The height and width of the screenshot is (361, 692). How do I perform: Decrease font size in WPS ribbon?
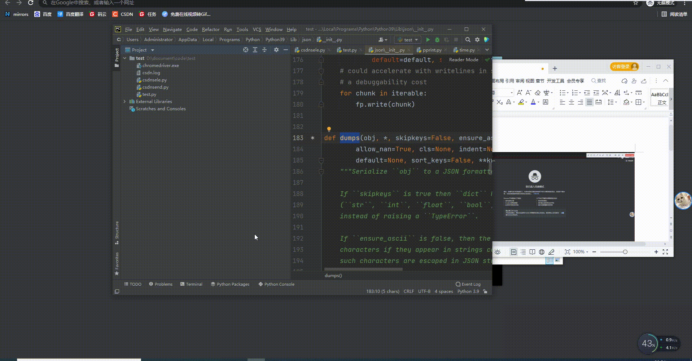pos(528,93)
